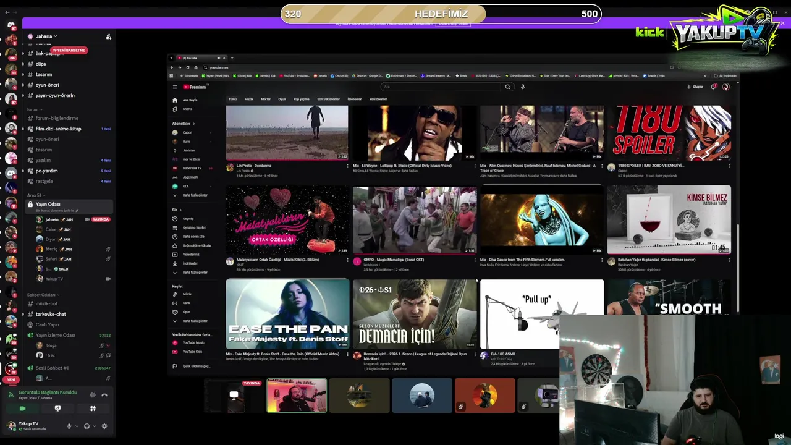This screenshot has width=791, height=445.
Task: Open the clips text channel
Action: 40,64
